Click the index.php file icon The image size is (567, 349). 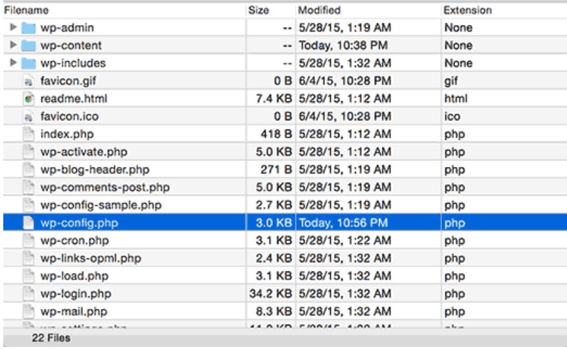pos(28,134)
